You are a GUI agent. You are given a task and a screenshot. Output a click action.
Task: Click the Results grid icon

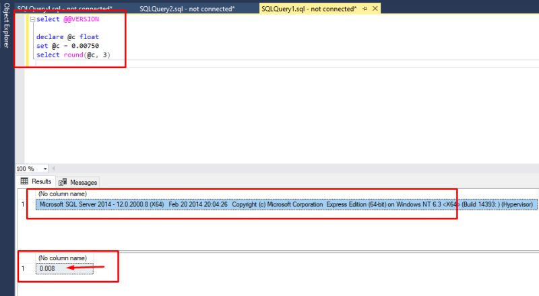pyautogui.click(x=24, y=181)
